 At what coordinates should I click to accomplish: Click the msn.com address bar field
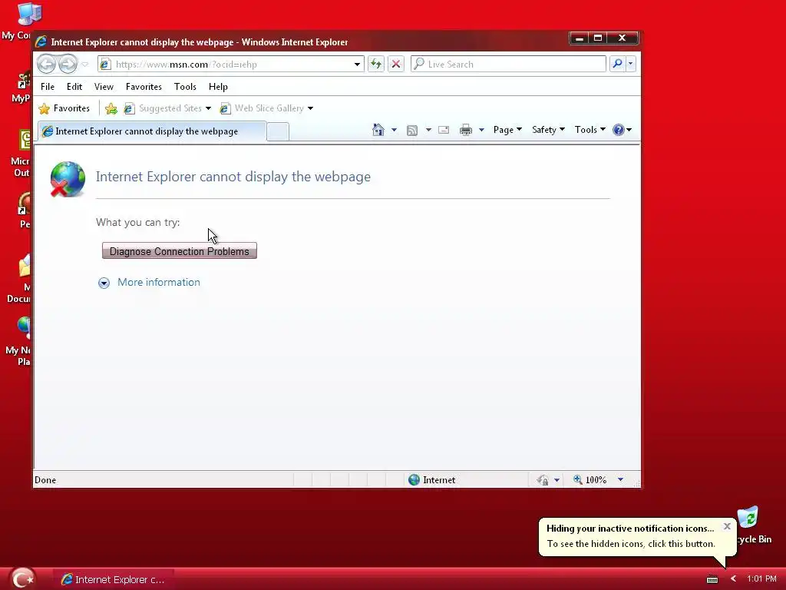tap(230, 65)
